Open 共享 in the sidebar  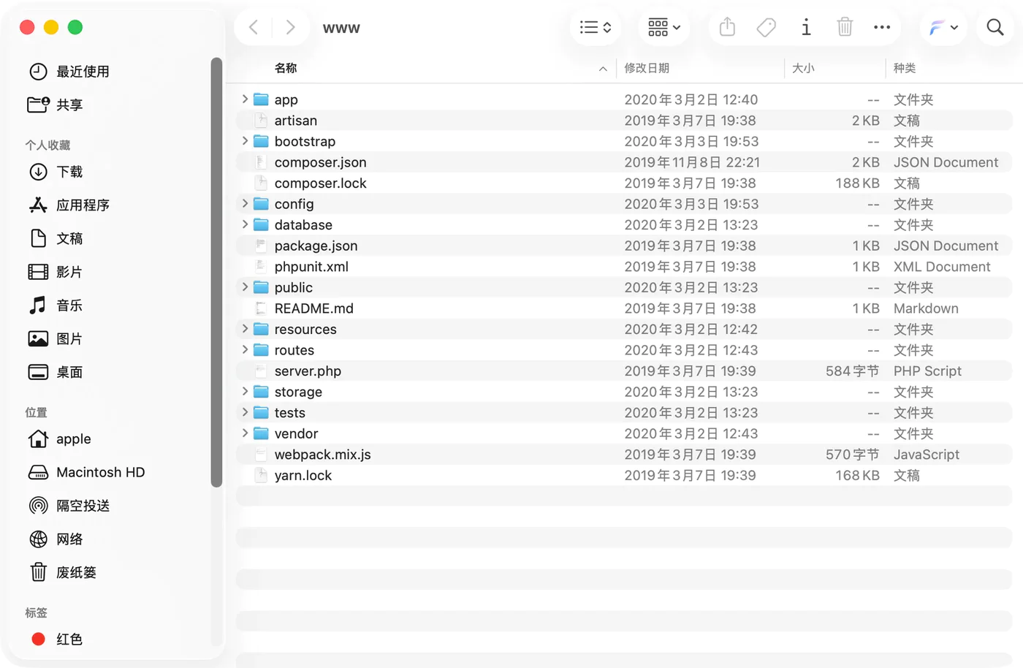(56, 105)
